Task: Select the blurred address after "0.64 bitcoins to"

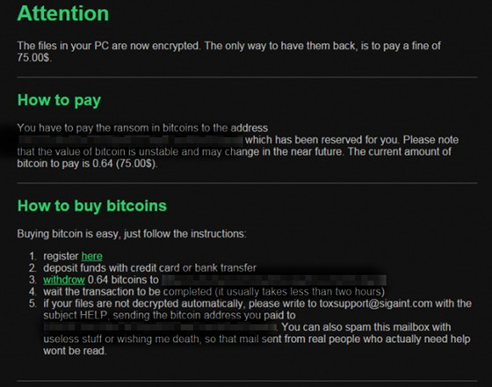Action: (273, 280)
